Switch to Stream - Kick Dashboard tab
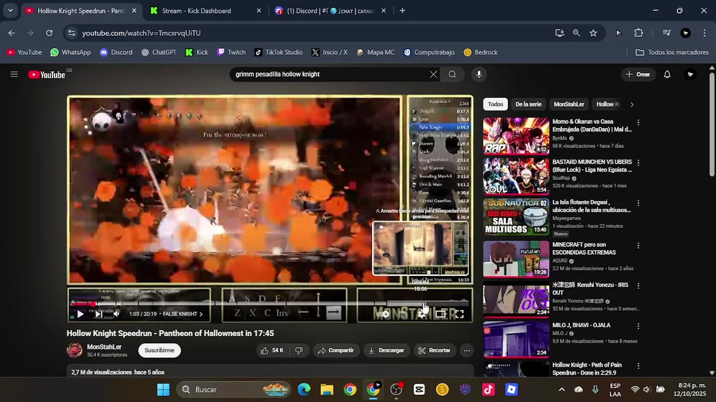This screenshot has width=716, height=402. click(205, 11)
